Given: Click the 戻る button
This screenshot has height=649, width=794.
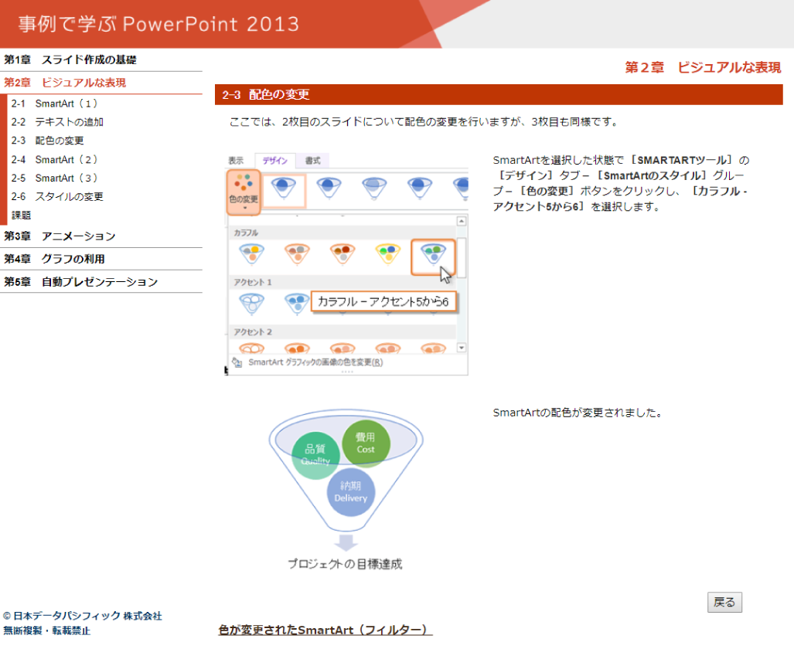Looking at the screenshot, I should (x=724, y=603).
